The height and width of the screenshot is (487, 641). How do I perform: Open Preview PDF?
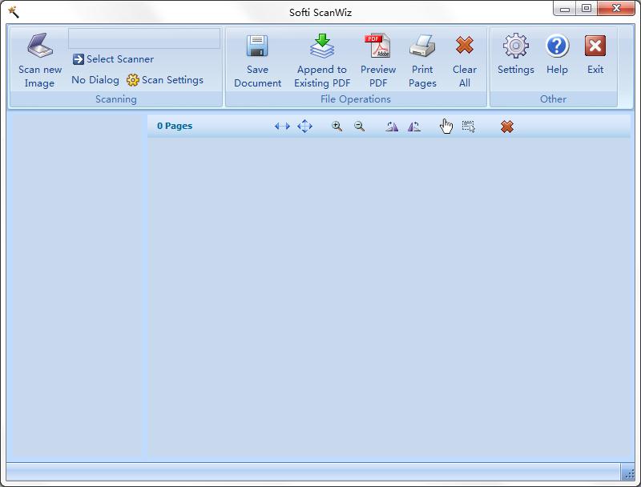377,47
